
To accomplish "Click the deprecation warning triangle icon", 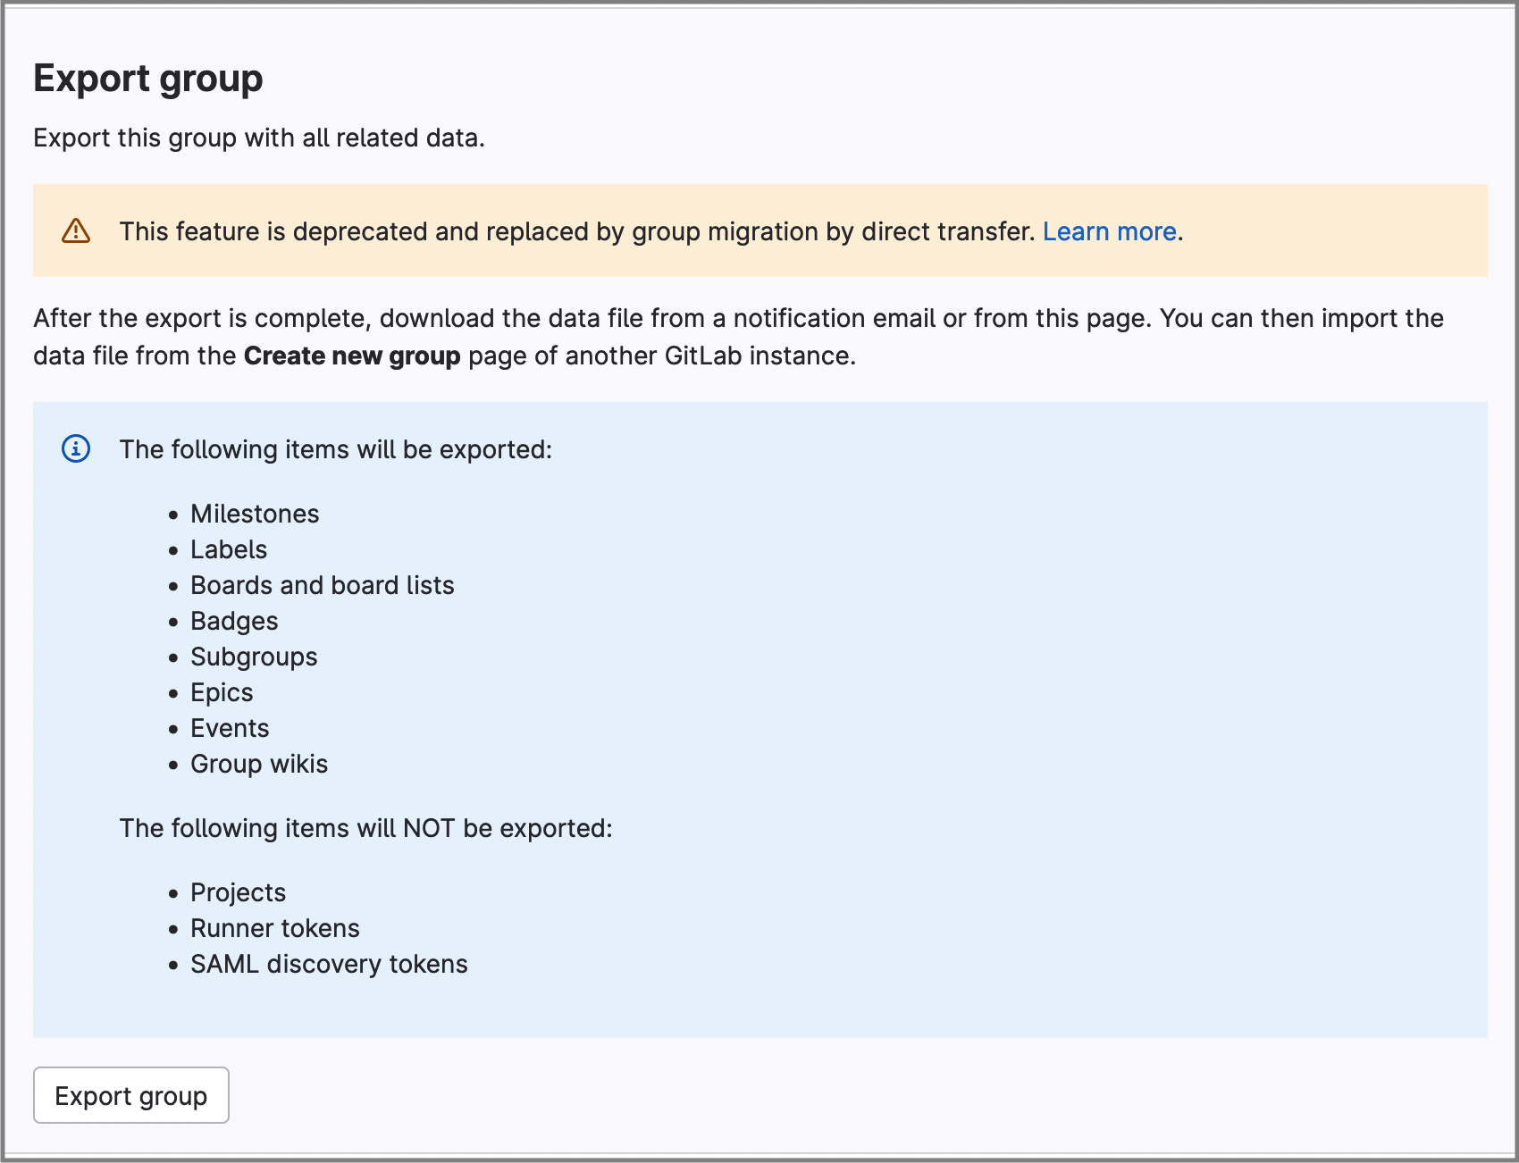I will pyautogui.click(x=76, y=230).
